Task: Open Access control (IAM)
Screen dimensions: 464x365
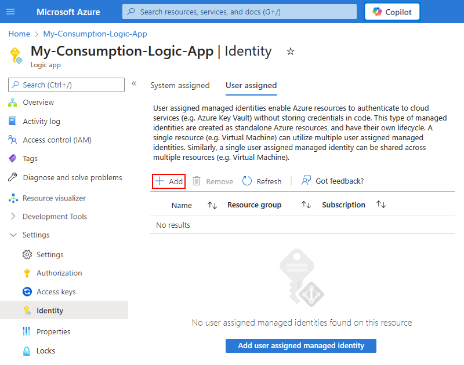Action: point(57,140)
